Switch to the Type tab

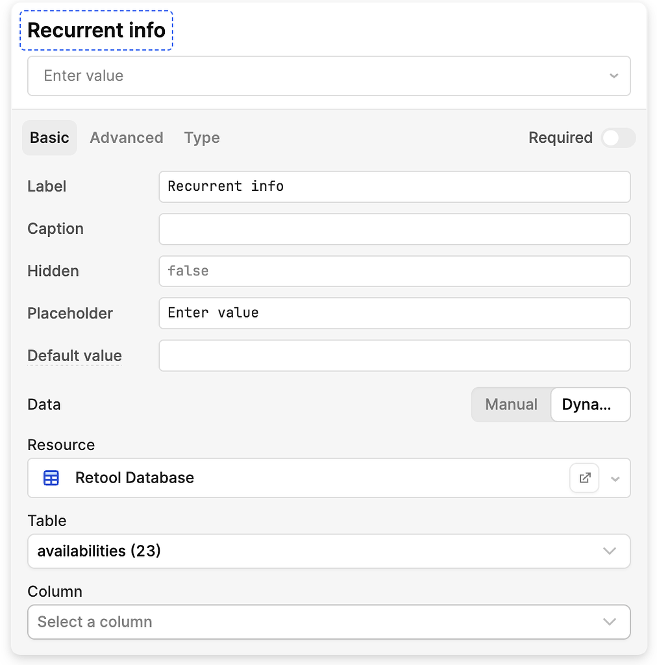[x=202, y=138]
